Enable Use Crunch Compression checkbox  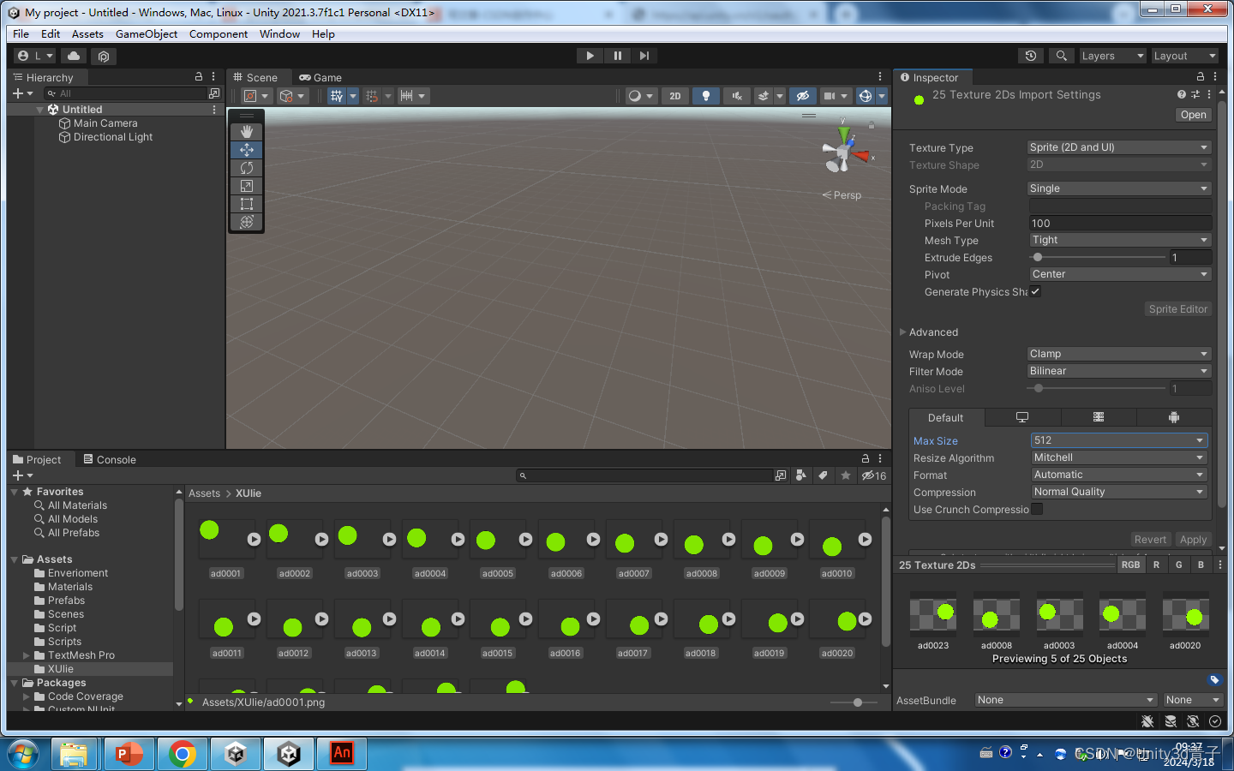(1037, 509)
